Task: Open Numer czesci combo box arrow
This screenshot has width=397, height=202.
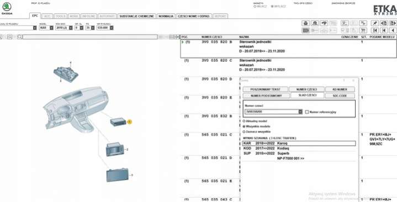Action: tap(300, 111)
